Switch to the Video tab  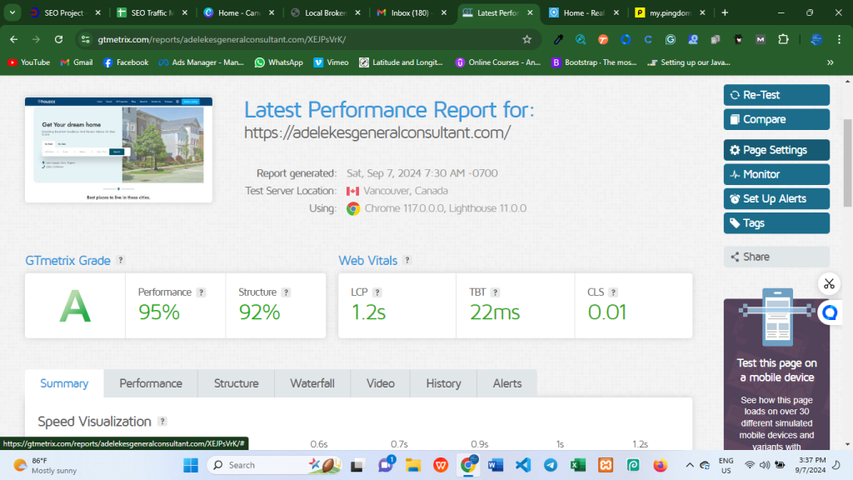pos(380,383)
